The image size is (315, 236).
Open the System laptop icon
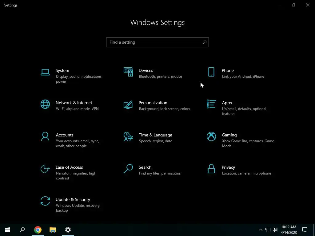pyautogui.click(x=45, y=72)
